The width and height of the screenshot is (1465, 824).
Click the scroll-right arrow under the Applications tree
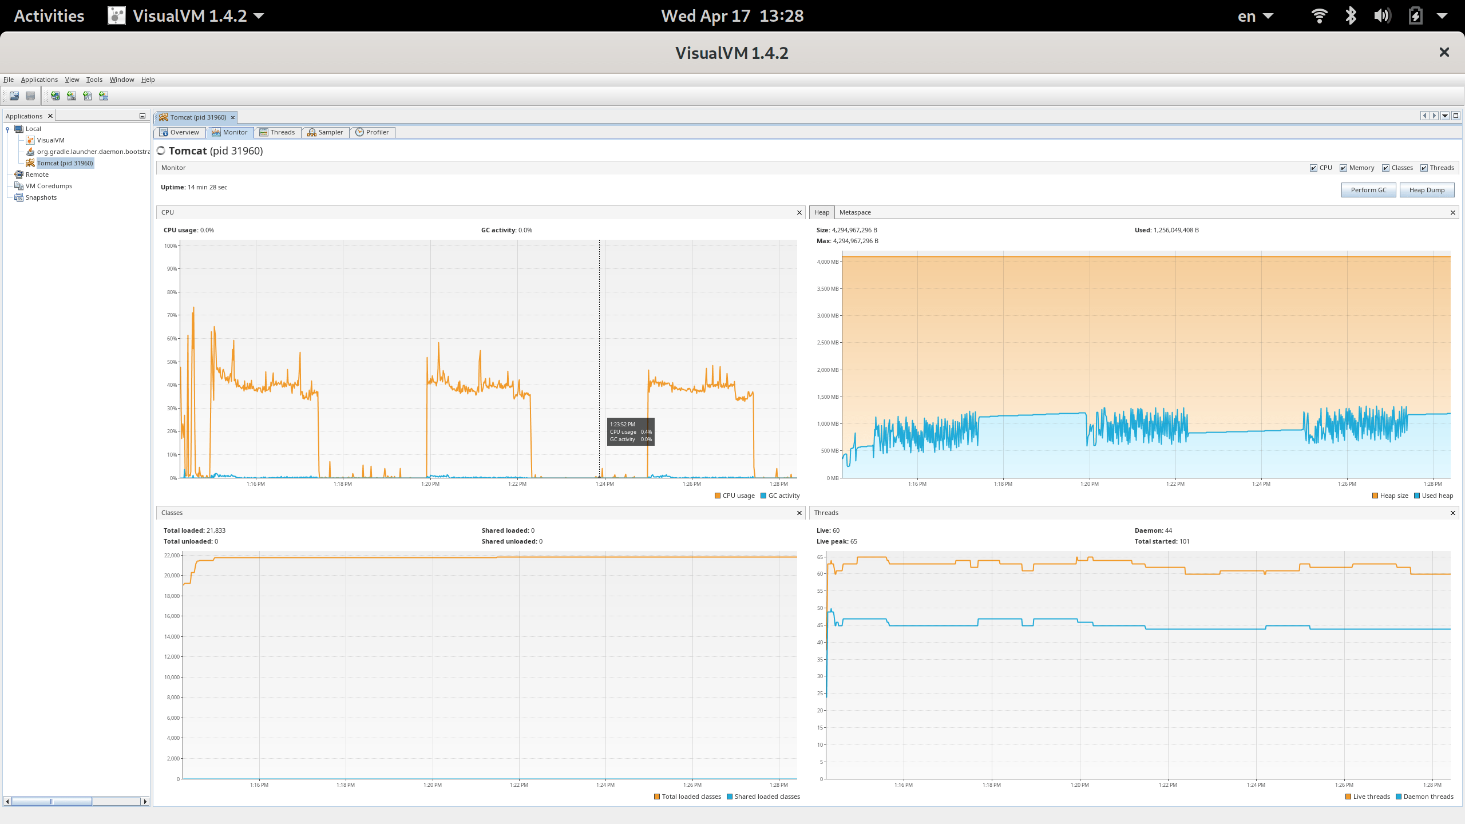point(145,801)
